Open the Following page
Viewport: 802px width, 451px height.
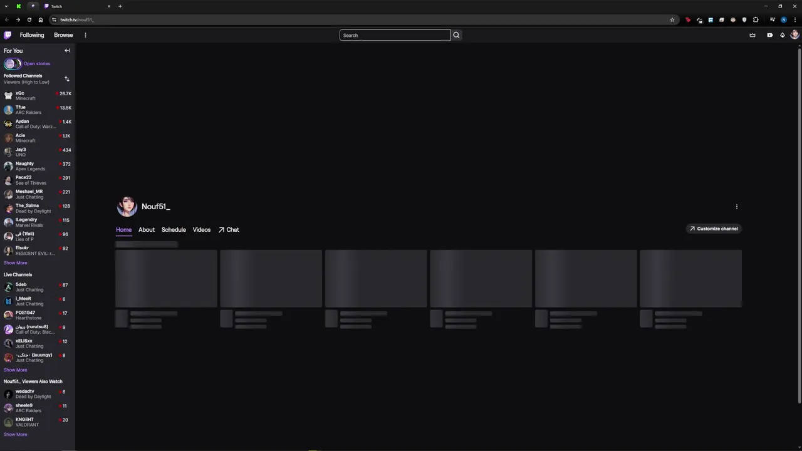[x=32, y=35]
